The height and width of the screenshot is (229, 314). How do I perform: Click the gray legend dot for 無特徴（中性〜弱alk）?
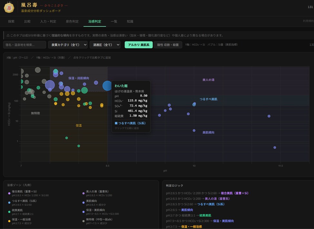(x=83, y=221)
